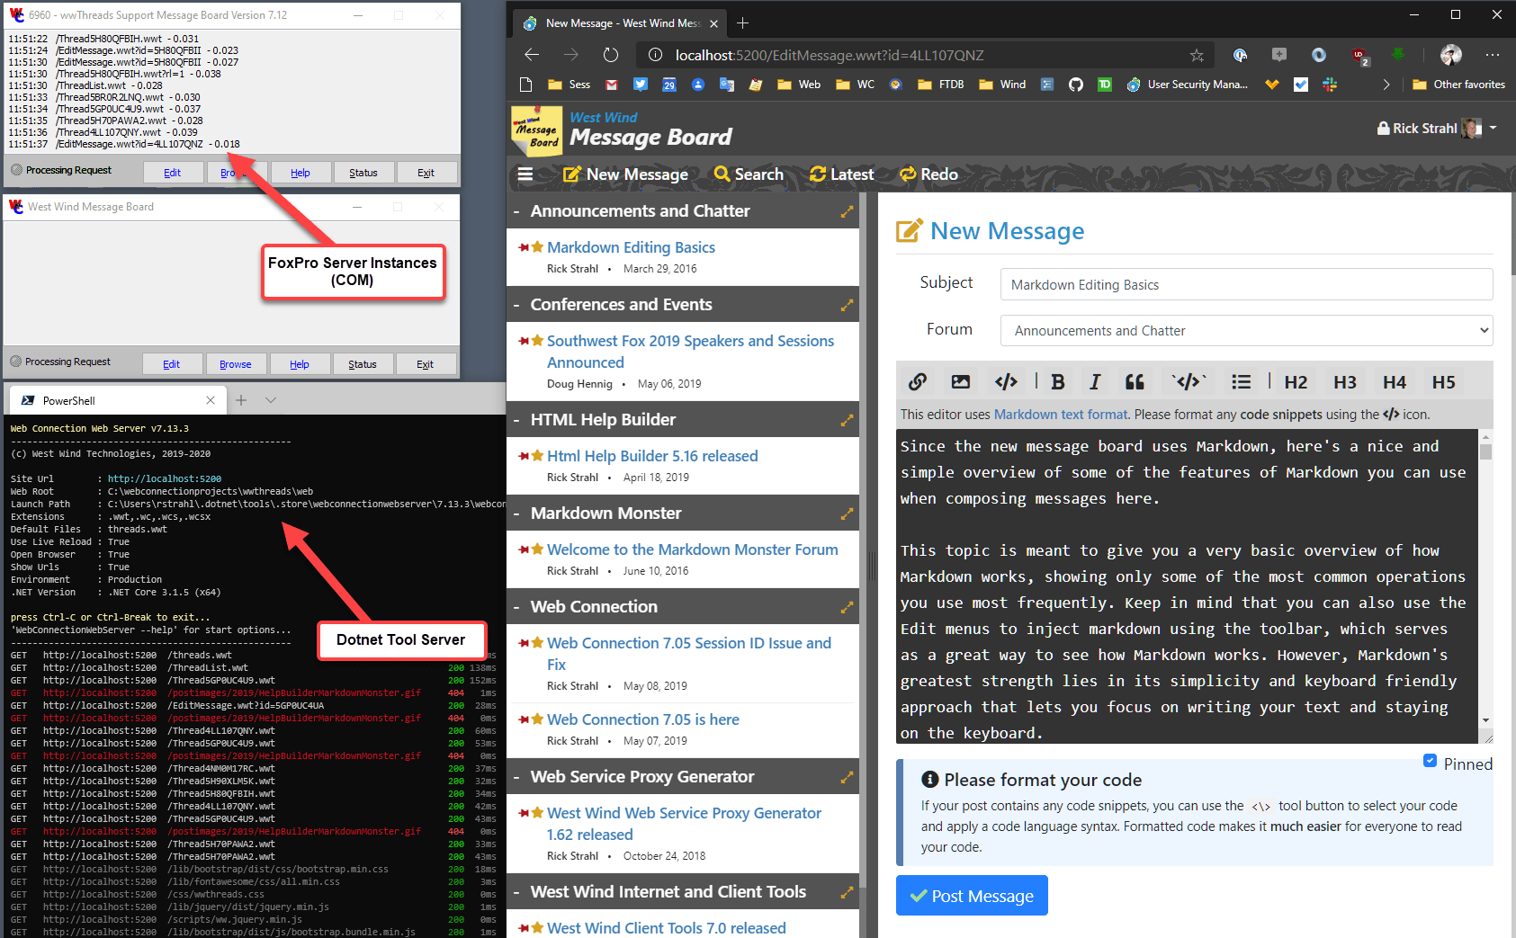The image size is (1516, 938).
Task: Open the Rick Strahl user menu
Action: [1437, 129]
